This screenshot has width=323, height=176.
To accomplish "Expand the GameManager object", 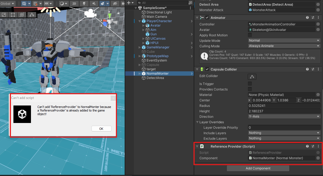I will [x=140, y=47].
